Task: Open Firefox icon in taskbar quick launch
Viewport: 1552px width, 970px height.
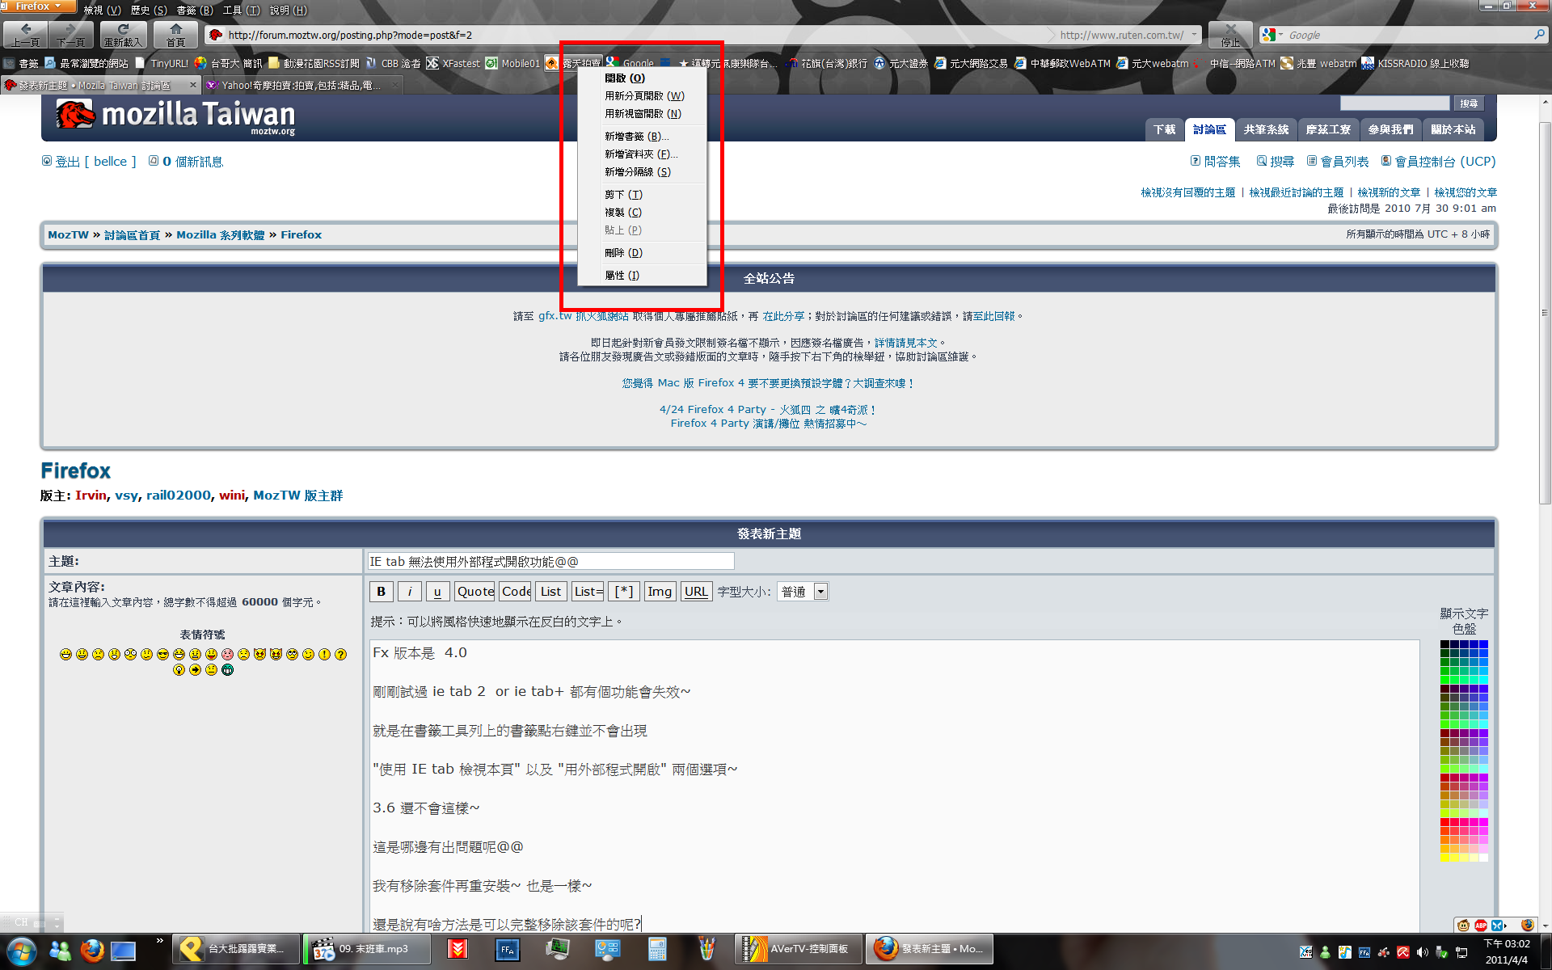Action: pos(92,950)
